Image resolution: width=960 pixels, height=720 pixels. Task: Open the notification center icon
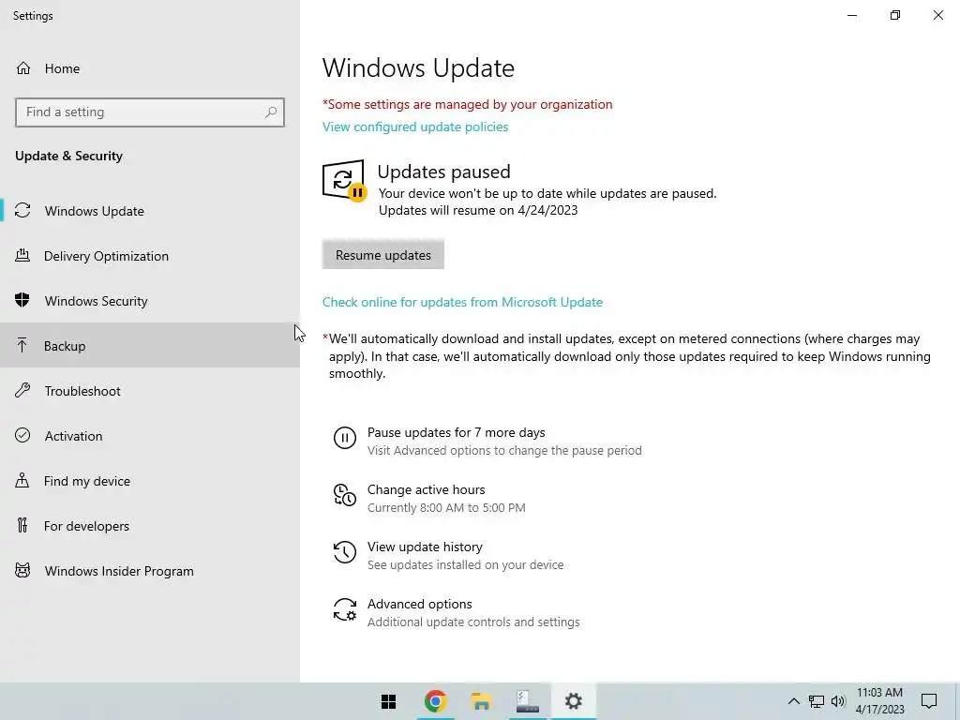point(929,701)
